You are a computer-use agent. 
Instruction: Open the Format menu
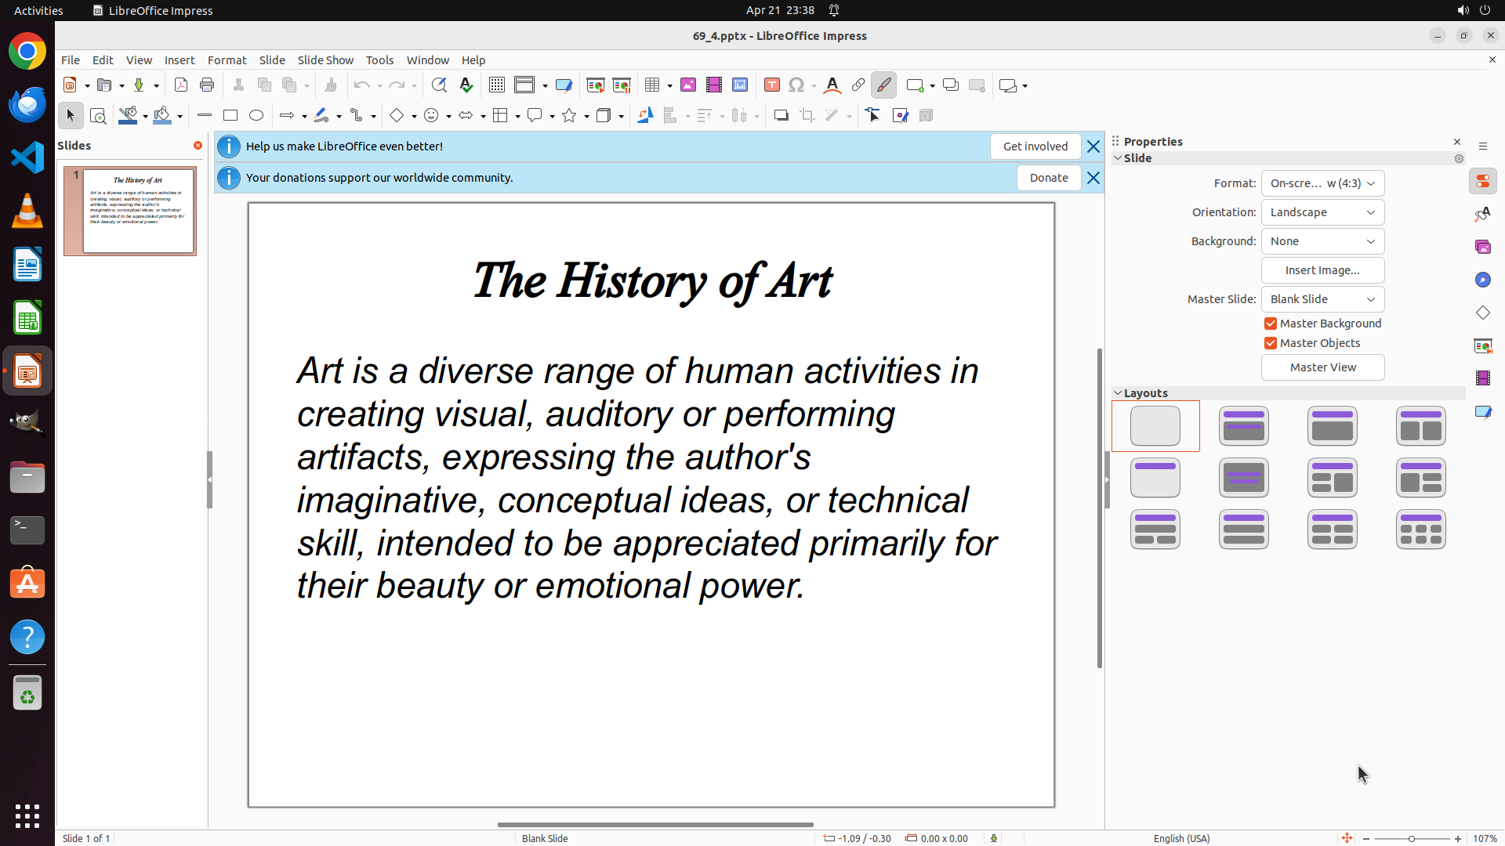[x=227, y=60]
